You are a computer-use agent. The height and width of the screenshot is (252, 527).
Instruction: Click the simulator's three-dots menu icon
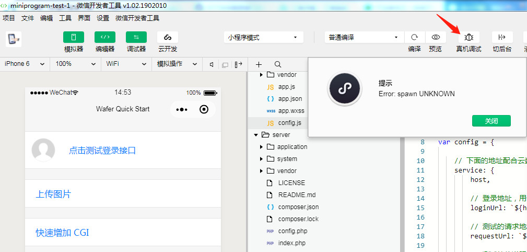pyautogui.click(x=182, y=109)
